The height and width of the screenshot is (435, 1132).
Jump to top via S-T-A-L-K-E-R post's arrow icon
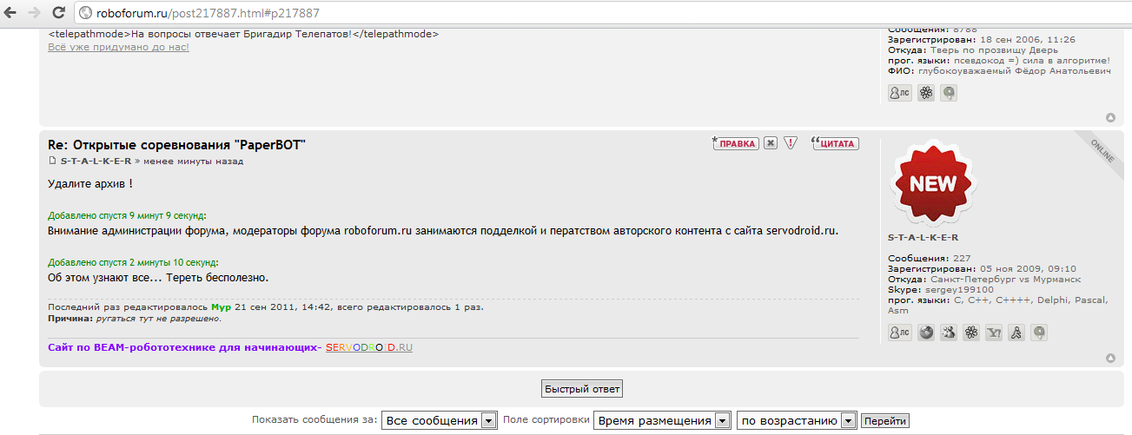1110,358
